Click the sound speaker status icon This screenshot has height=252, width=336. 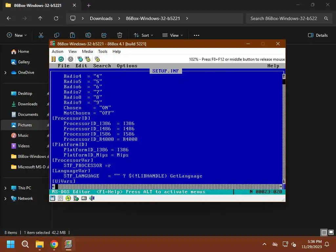pos(92,198)
